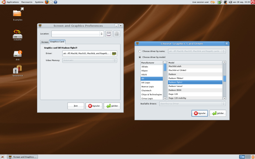Click the graphics card chip icon next to Driver
Screen dimensions: 255x159
coord(114,53)
